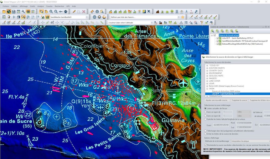Select the Digitizer pencil tool

pyautogui.click(x=74, y=12)
